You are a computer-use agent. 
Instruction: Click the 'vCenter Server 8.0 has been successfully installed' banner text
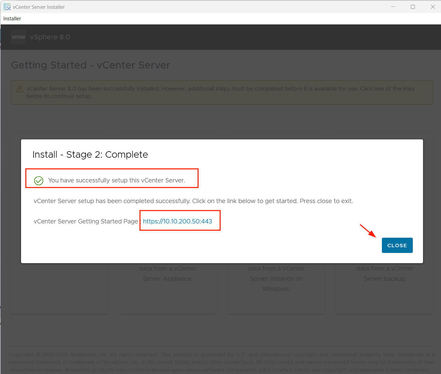[x=220, y=92]
